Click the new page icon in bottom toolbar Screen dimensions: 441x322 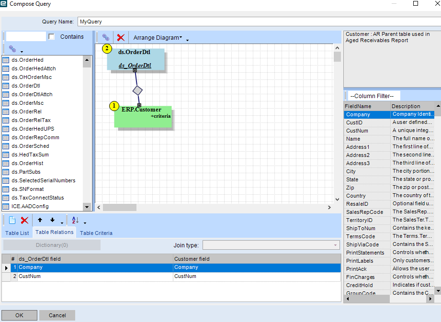point(12,220)
